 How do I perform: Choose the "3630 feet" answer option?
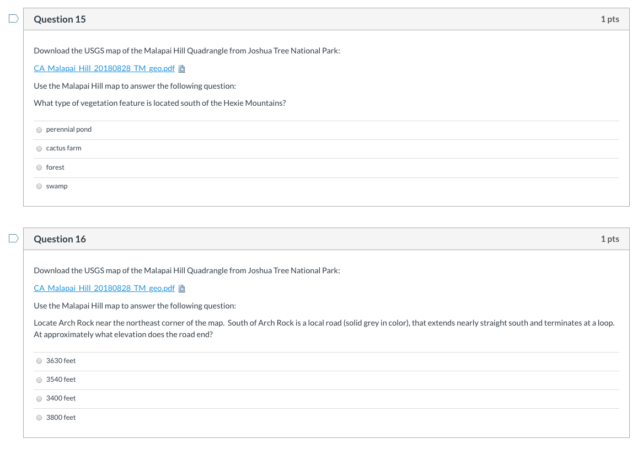39,361
